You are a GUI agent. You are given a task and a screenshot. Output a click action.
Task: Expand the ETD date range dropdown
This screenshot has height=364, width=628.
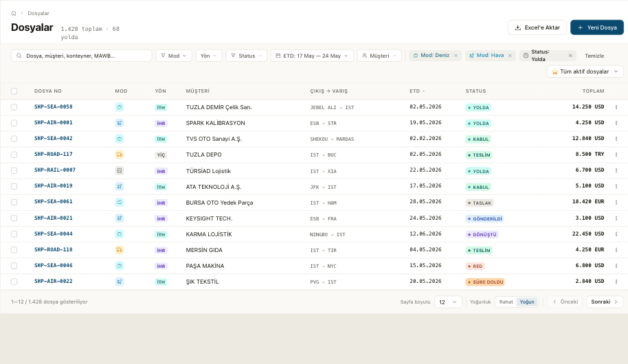pyautogui.click(x=312, y=56)
